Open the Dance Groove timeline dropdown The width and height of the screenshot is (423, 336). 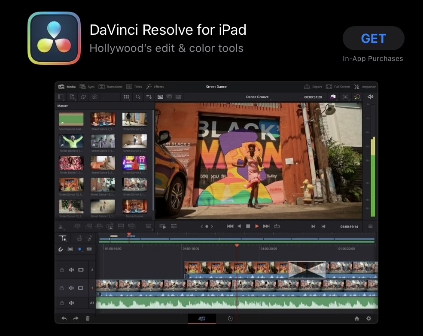pos(259,97)
